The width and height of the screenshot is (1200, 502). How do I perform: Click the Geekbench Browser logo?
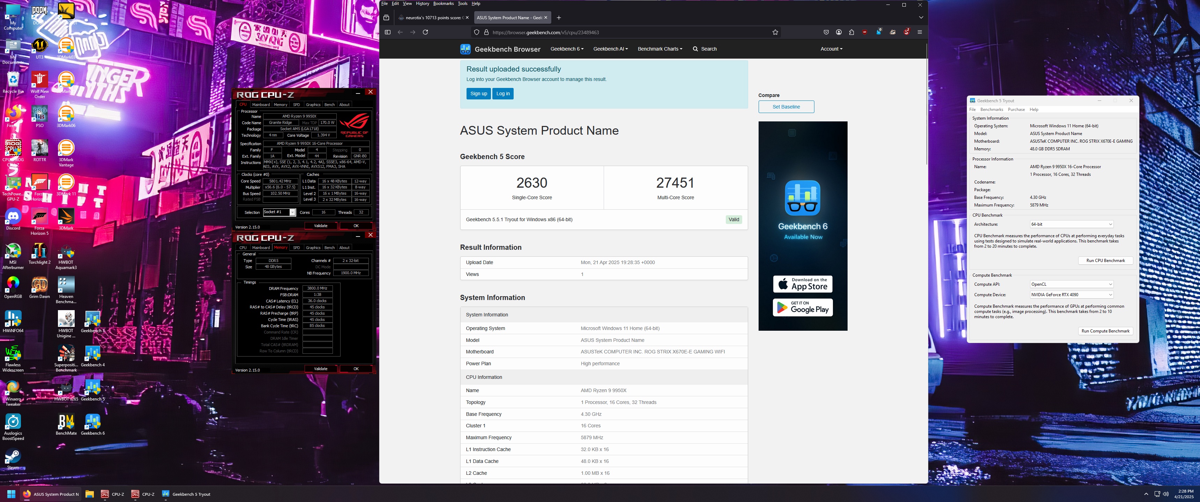coord(500,49)
